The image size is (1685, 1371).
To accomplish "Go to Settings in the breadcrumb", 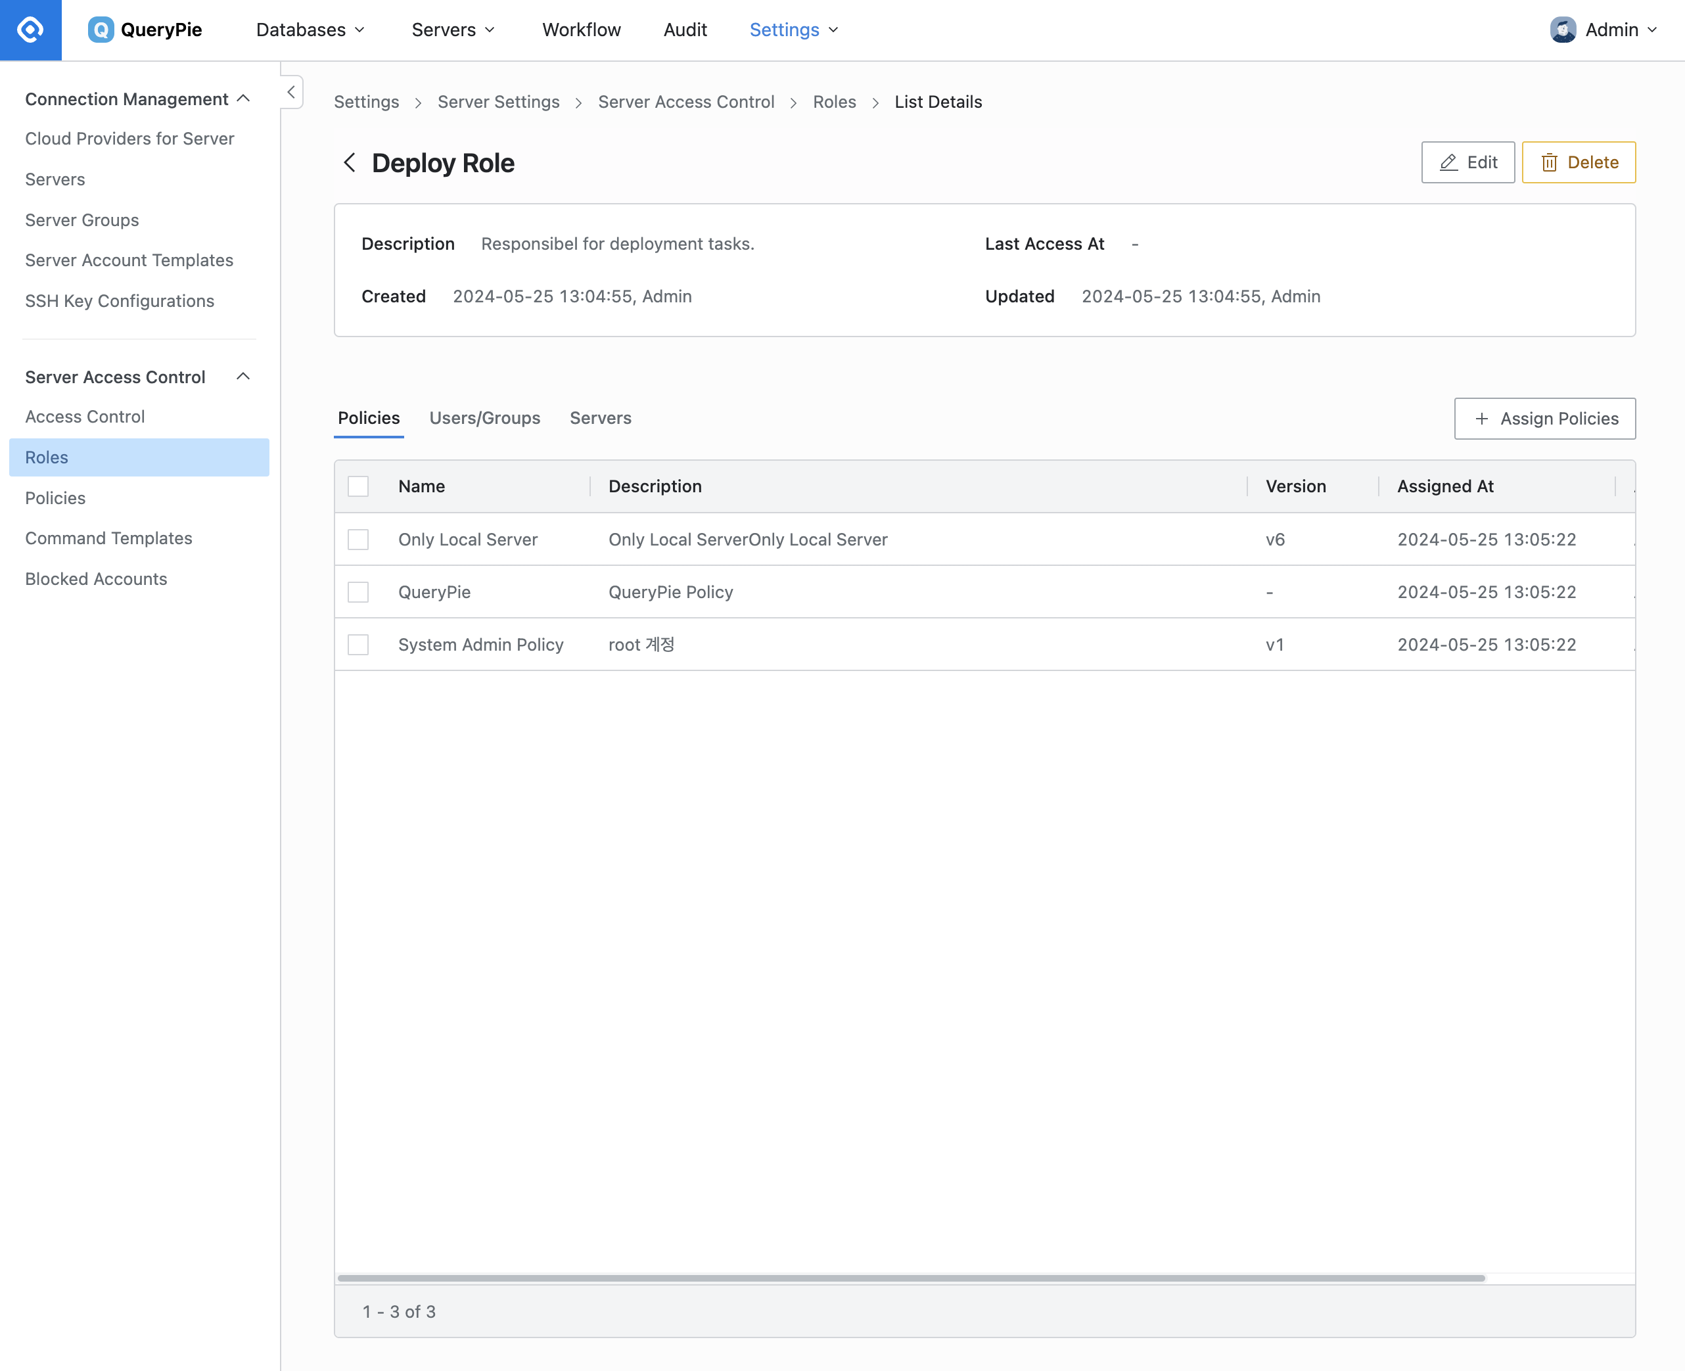I will [366, 102].
